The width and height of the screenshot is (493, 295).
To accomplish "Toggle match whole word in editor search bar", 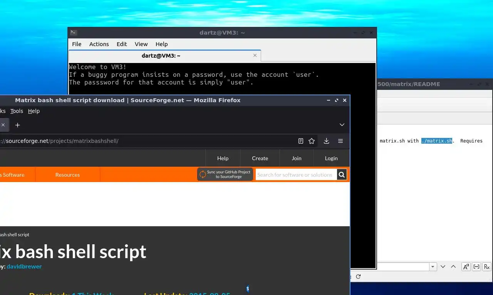I will pos(476,267).
